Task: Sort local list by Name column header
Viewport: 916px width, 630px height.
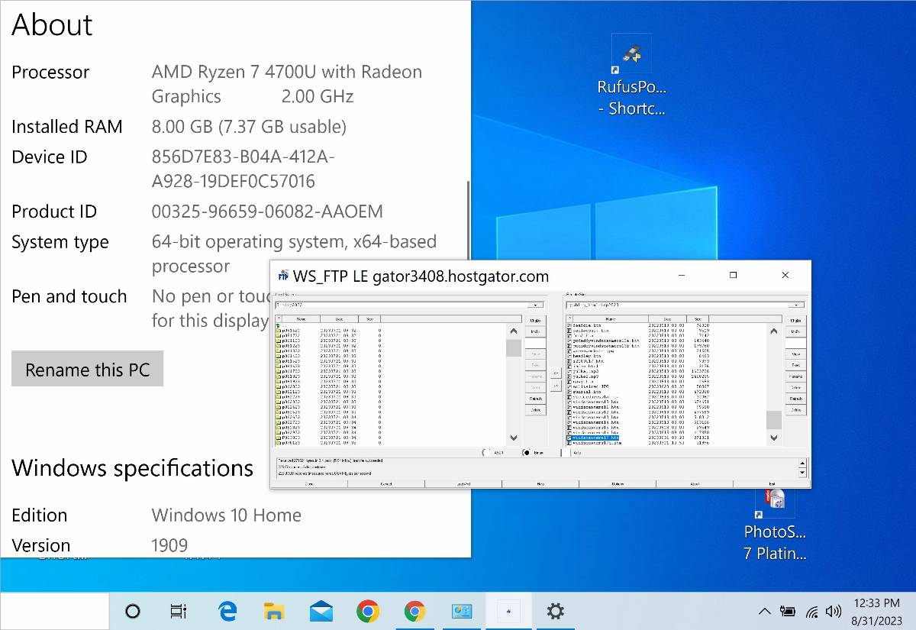Action: [x=301, y=319]
